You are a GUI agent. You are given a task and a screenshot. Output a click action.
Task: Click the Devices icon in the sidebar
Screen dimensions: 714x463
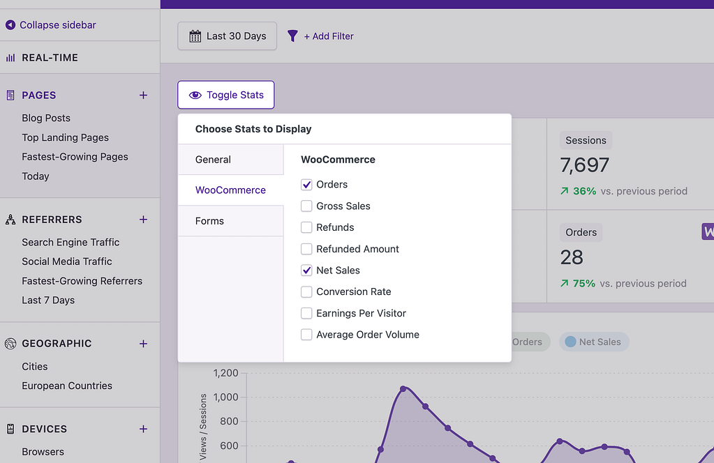[10, 428]
